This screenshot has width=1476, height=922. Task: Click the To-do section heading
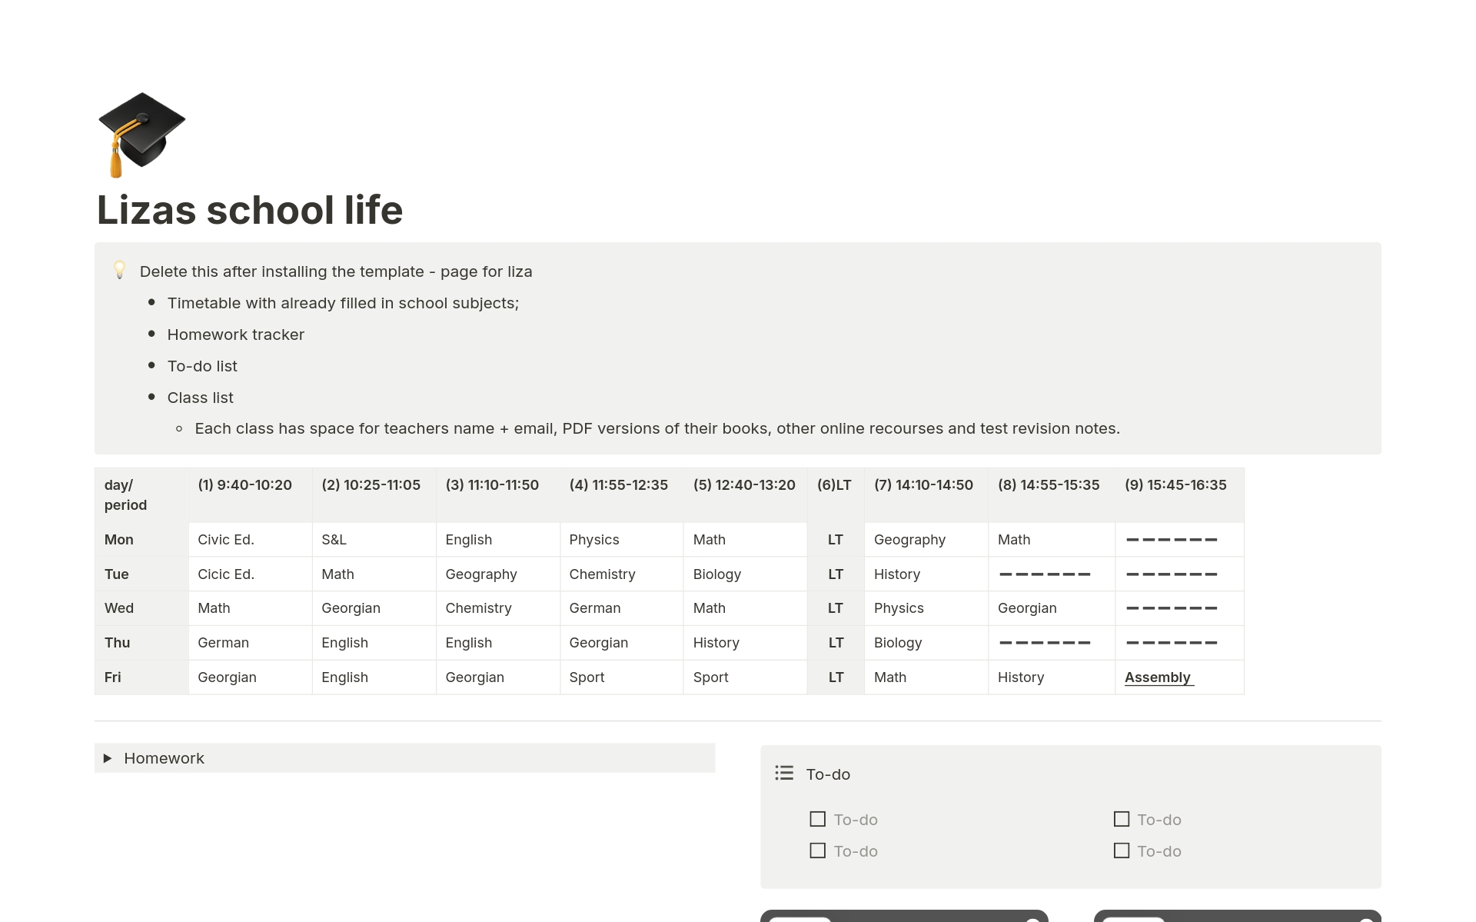point(827,774)
